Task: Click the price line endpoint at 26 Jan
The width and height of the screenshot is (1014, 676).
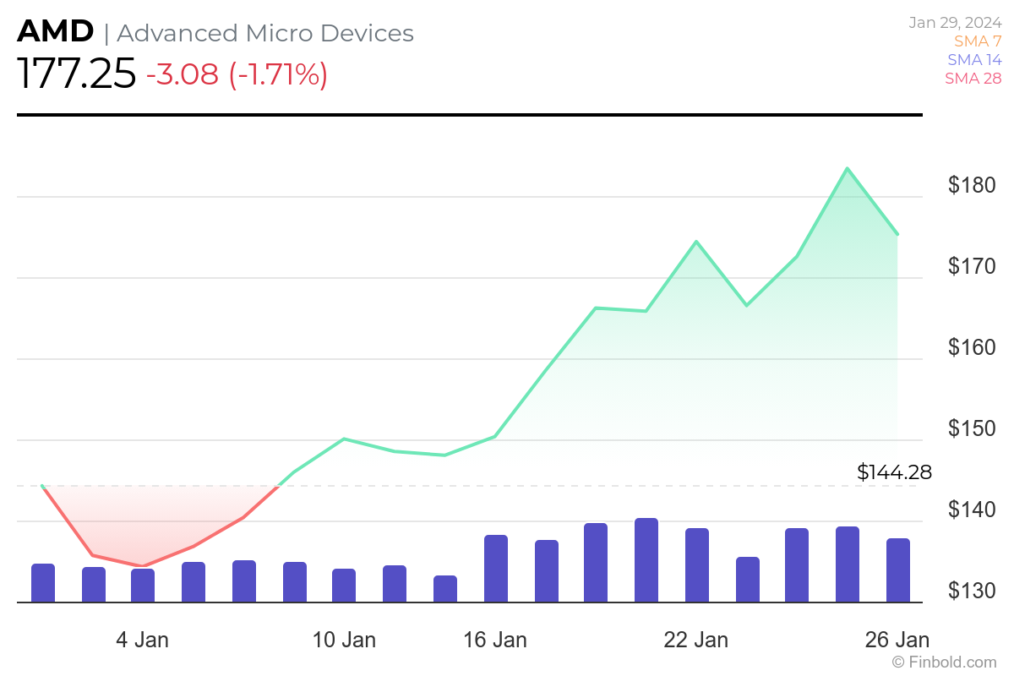Action: (x=897, y=234)
